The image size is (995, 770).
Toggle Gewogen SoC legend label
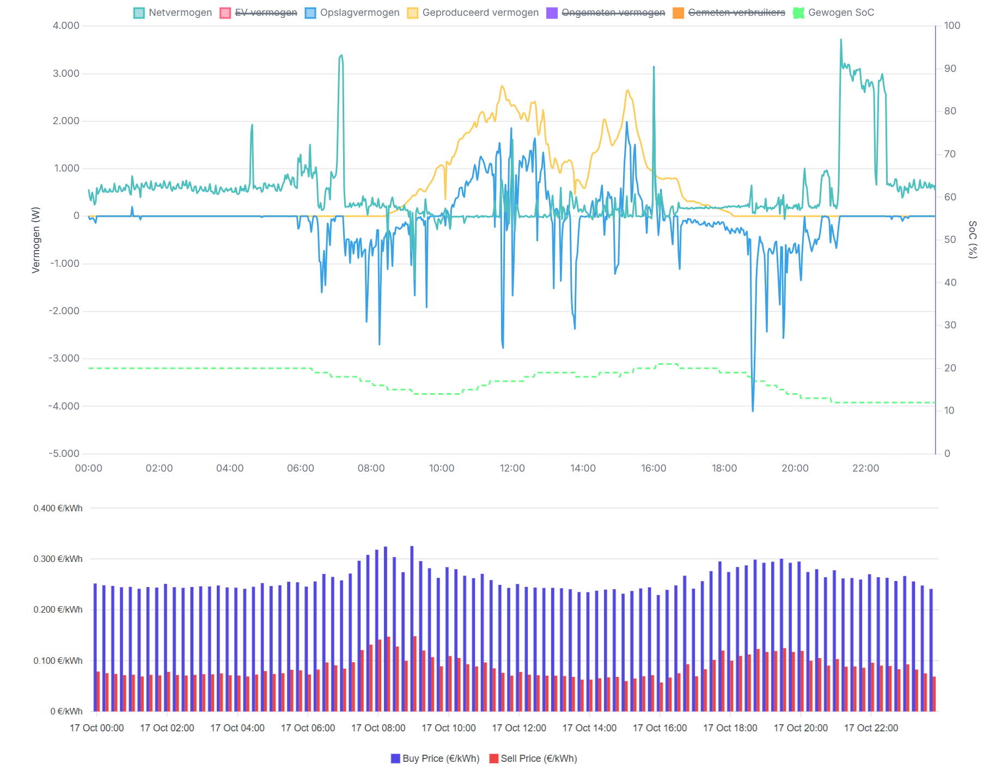click(841, 13)
